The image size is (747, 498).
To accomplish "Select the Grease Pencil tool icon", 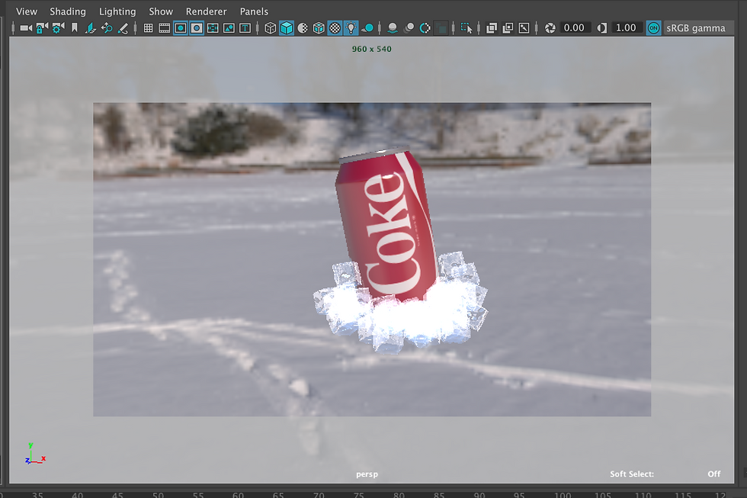I will click(123, 28).
